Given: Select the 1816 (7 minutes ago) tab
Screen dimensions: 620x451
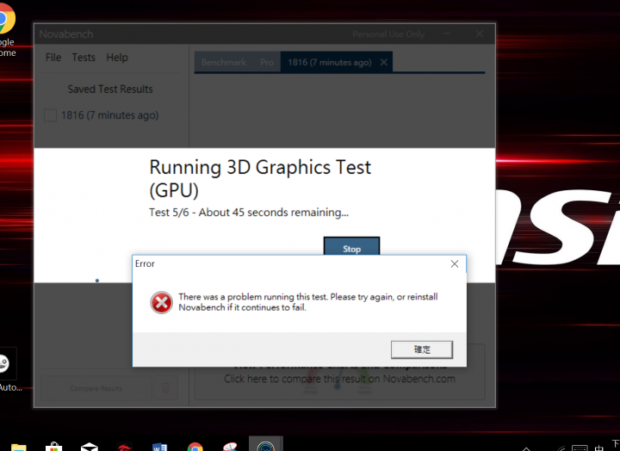Looking at the screenshot, I should pyautogui.click(x=329, y=63).
